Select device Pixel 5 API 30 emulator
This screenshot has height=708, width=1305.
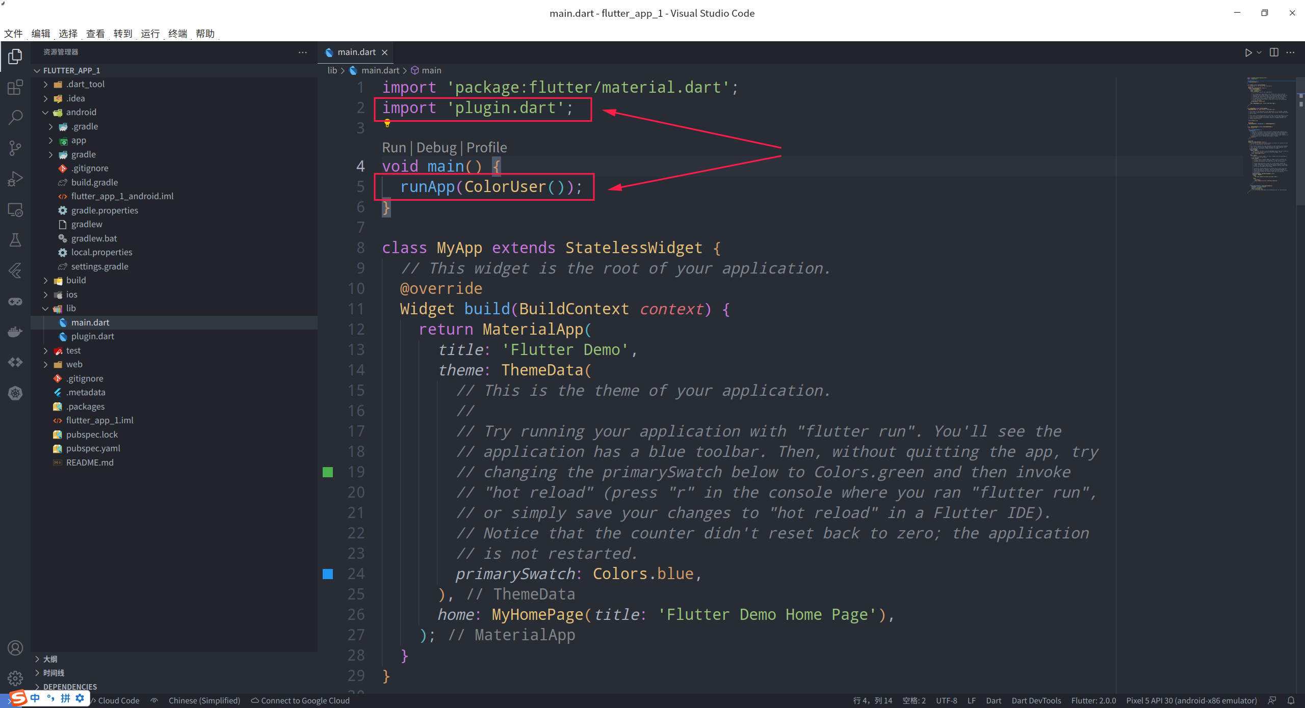(x=1191, y=700)
